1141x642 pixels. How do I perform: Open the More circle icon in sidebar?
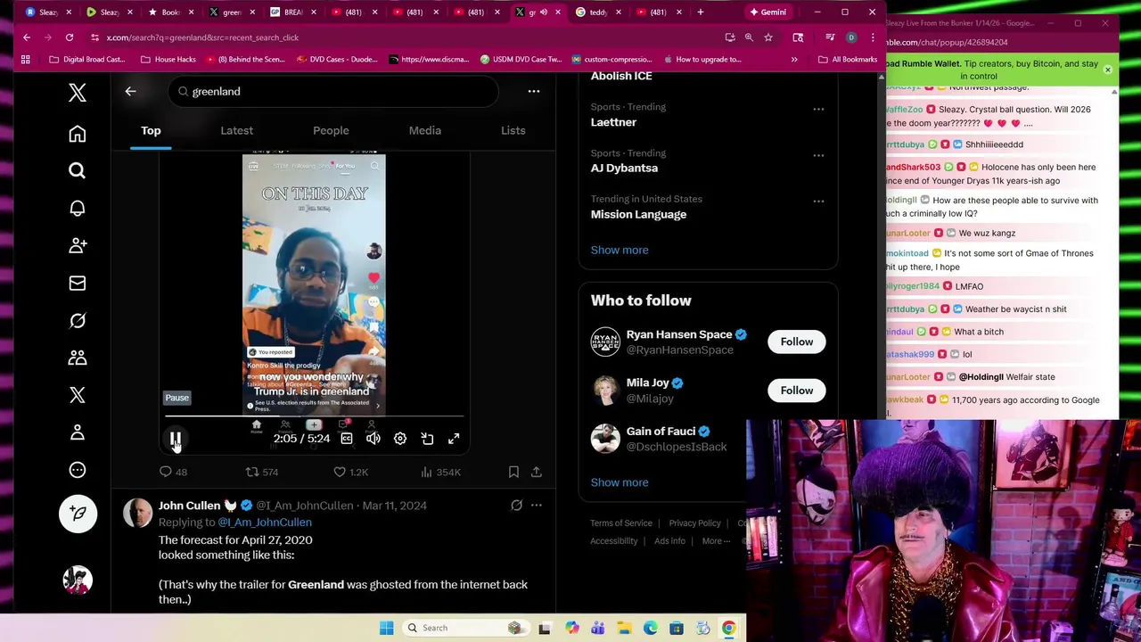pos(78,470)
